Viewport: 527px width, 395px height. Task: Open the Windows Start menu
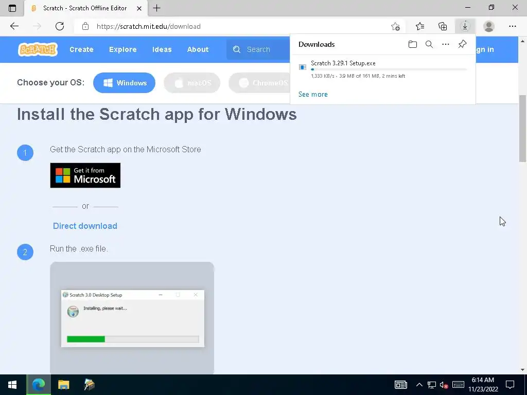coord(12,385)
